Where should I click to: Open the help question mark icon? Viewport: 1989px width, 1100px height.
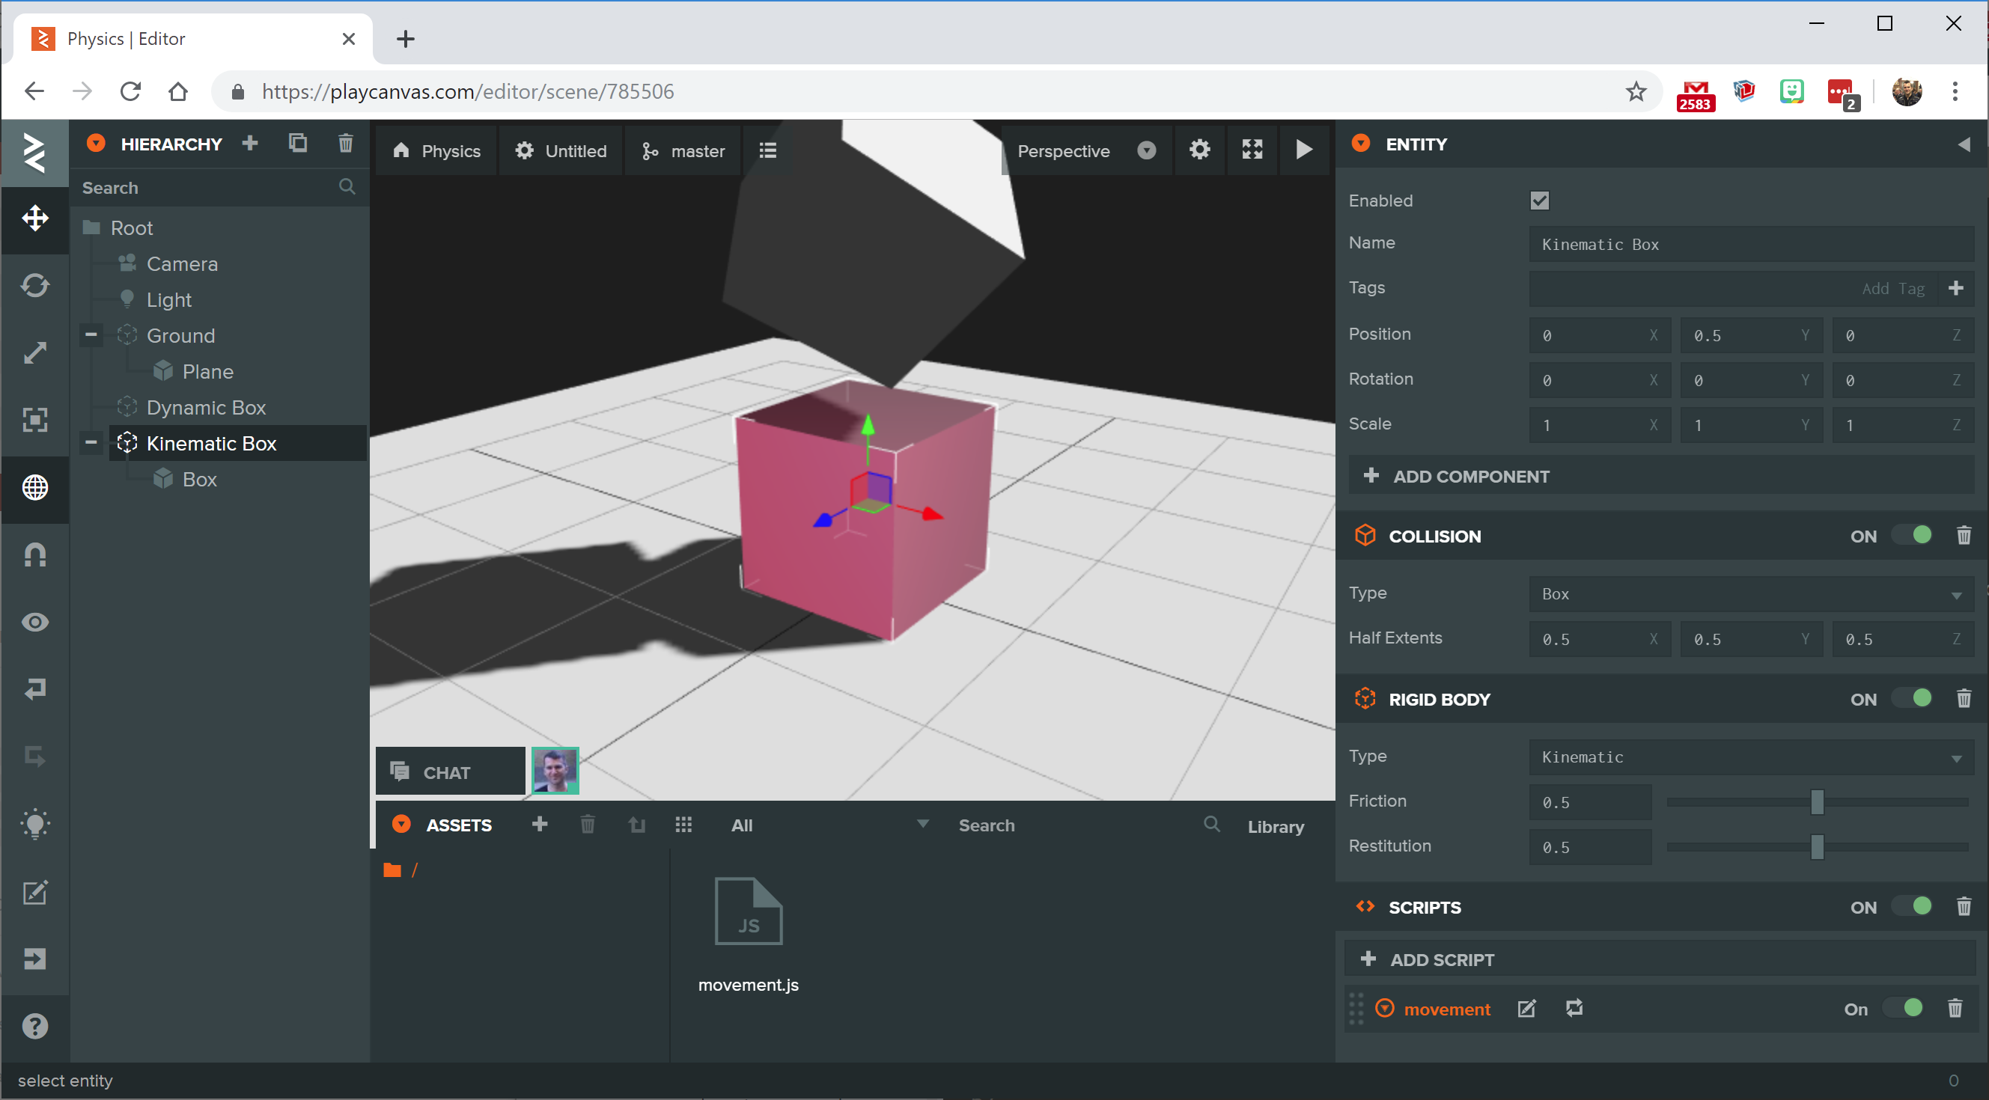[34, 1027]
